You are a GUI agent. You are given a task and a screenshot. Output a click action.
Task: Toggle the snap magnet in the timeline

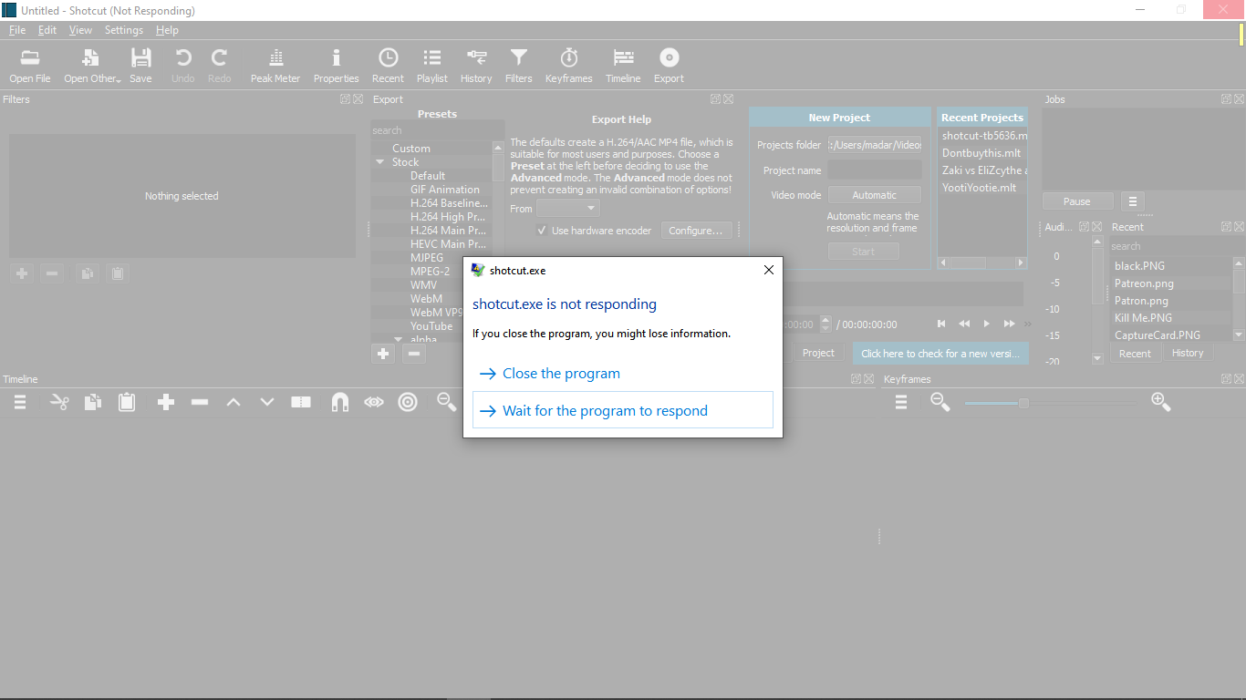pyautogui.click(x=339, y=402)
